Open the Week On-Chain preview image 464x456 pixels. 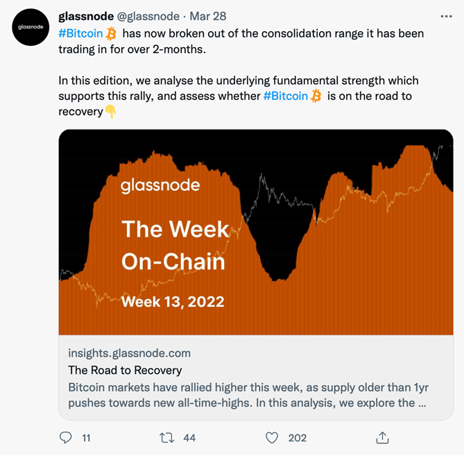pos(256,232)
